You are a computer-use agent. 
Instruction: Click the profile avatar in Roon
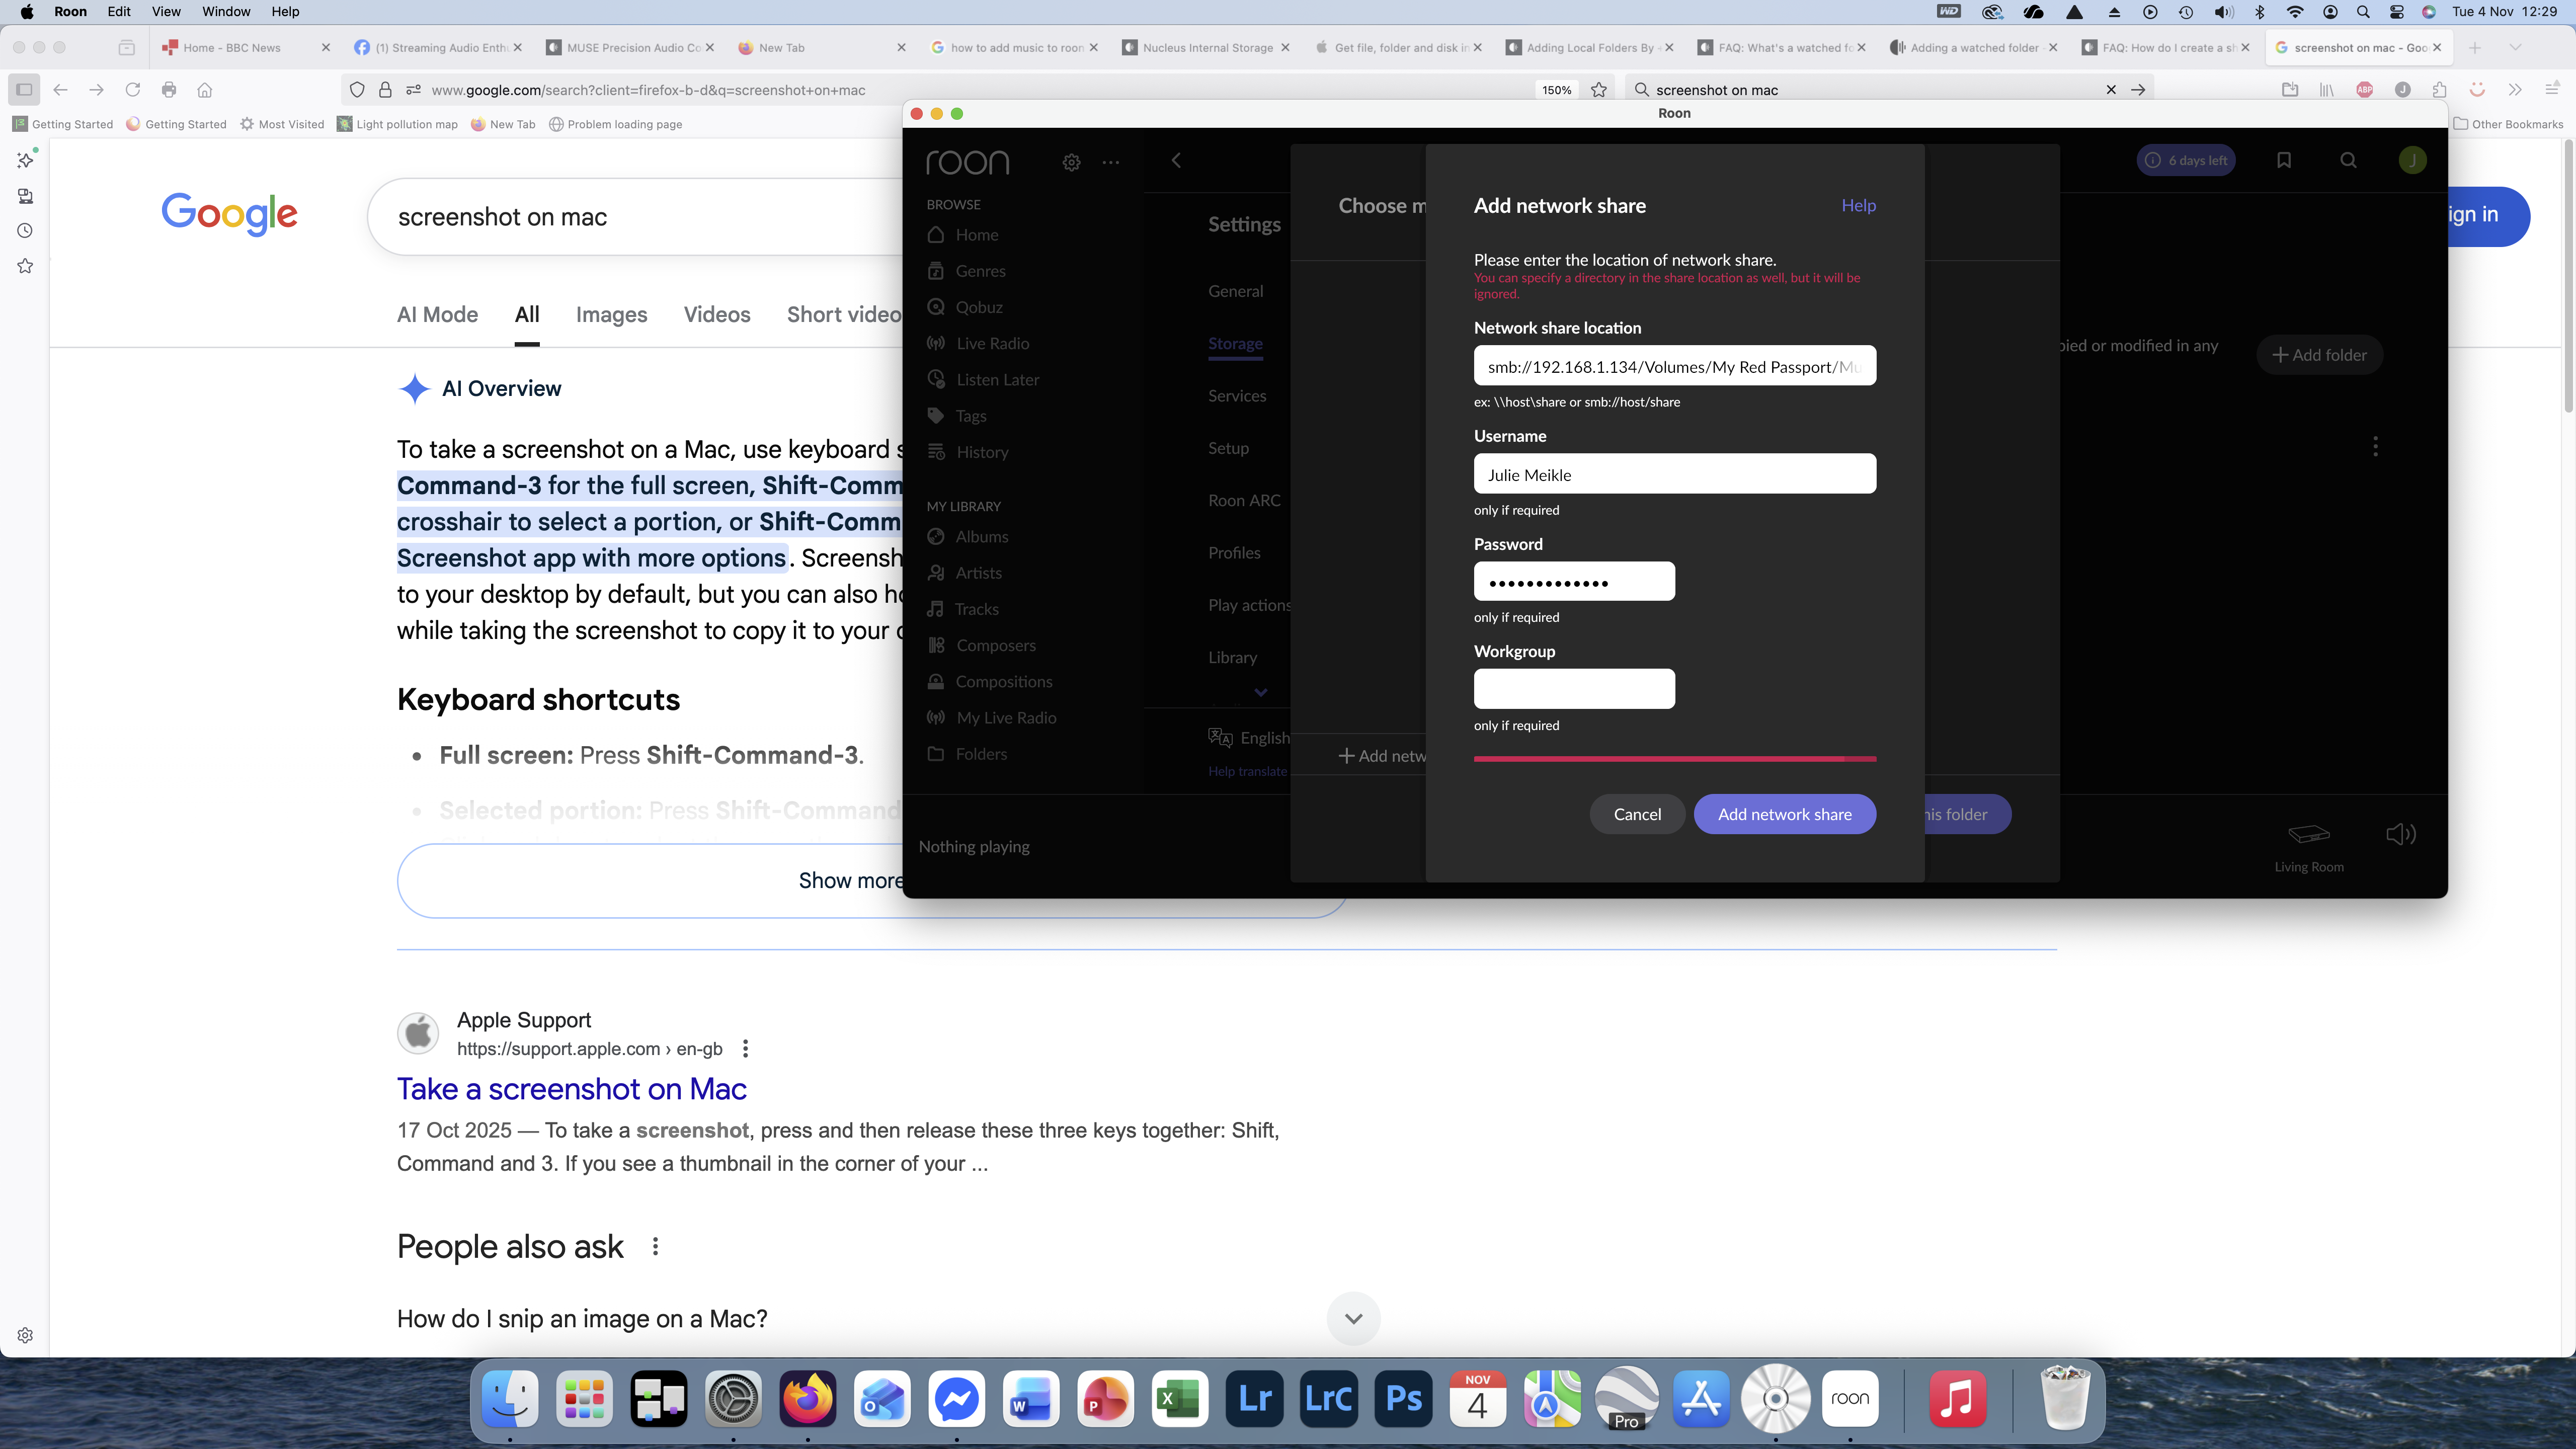(2412, 160)
